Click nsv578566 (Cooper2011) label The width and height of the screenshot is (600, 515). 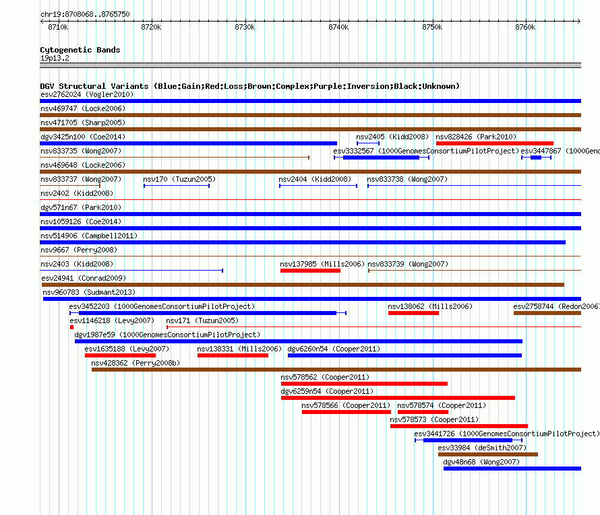346,405
